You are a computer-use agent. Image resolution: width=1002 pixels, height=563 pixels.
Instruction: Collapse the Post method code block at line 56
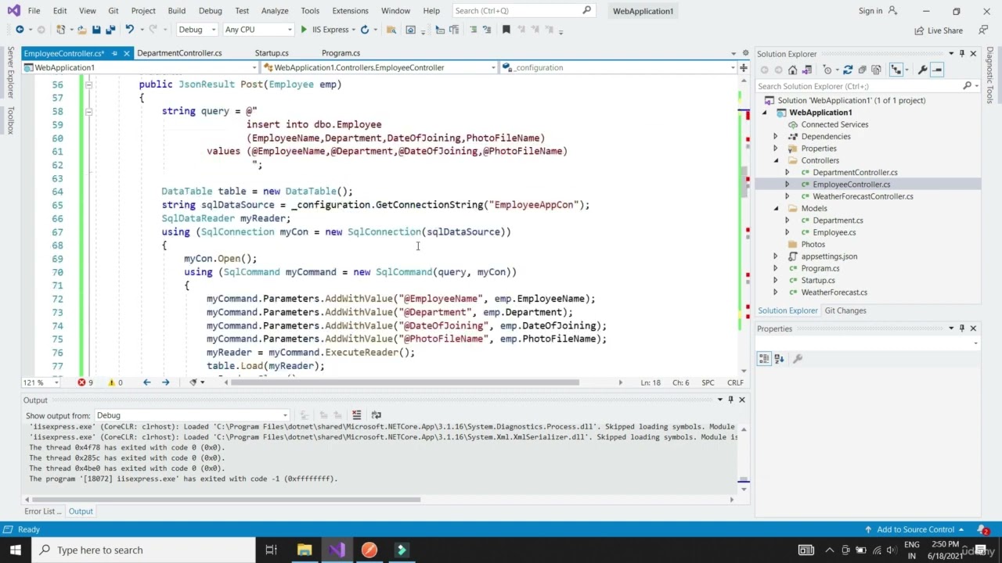pyautogui.click(x=88, y=84)
